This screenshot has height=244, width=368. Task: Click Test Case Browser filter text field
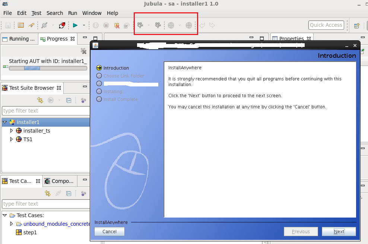[46, 204]
